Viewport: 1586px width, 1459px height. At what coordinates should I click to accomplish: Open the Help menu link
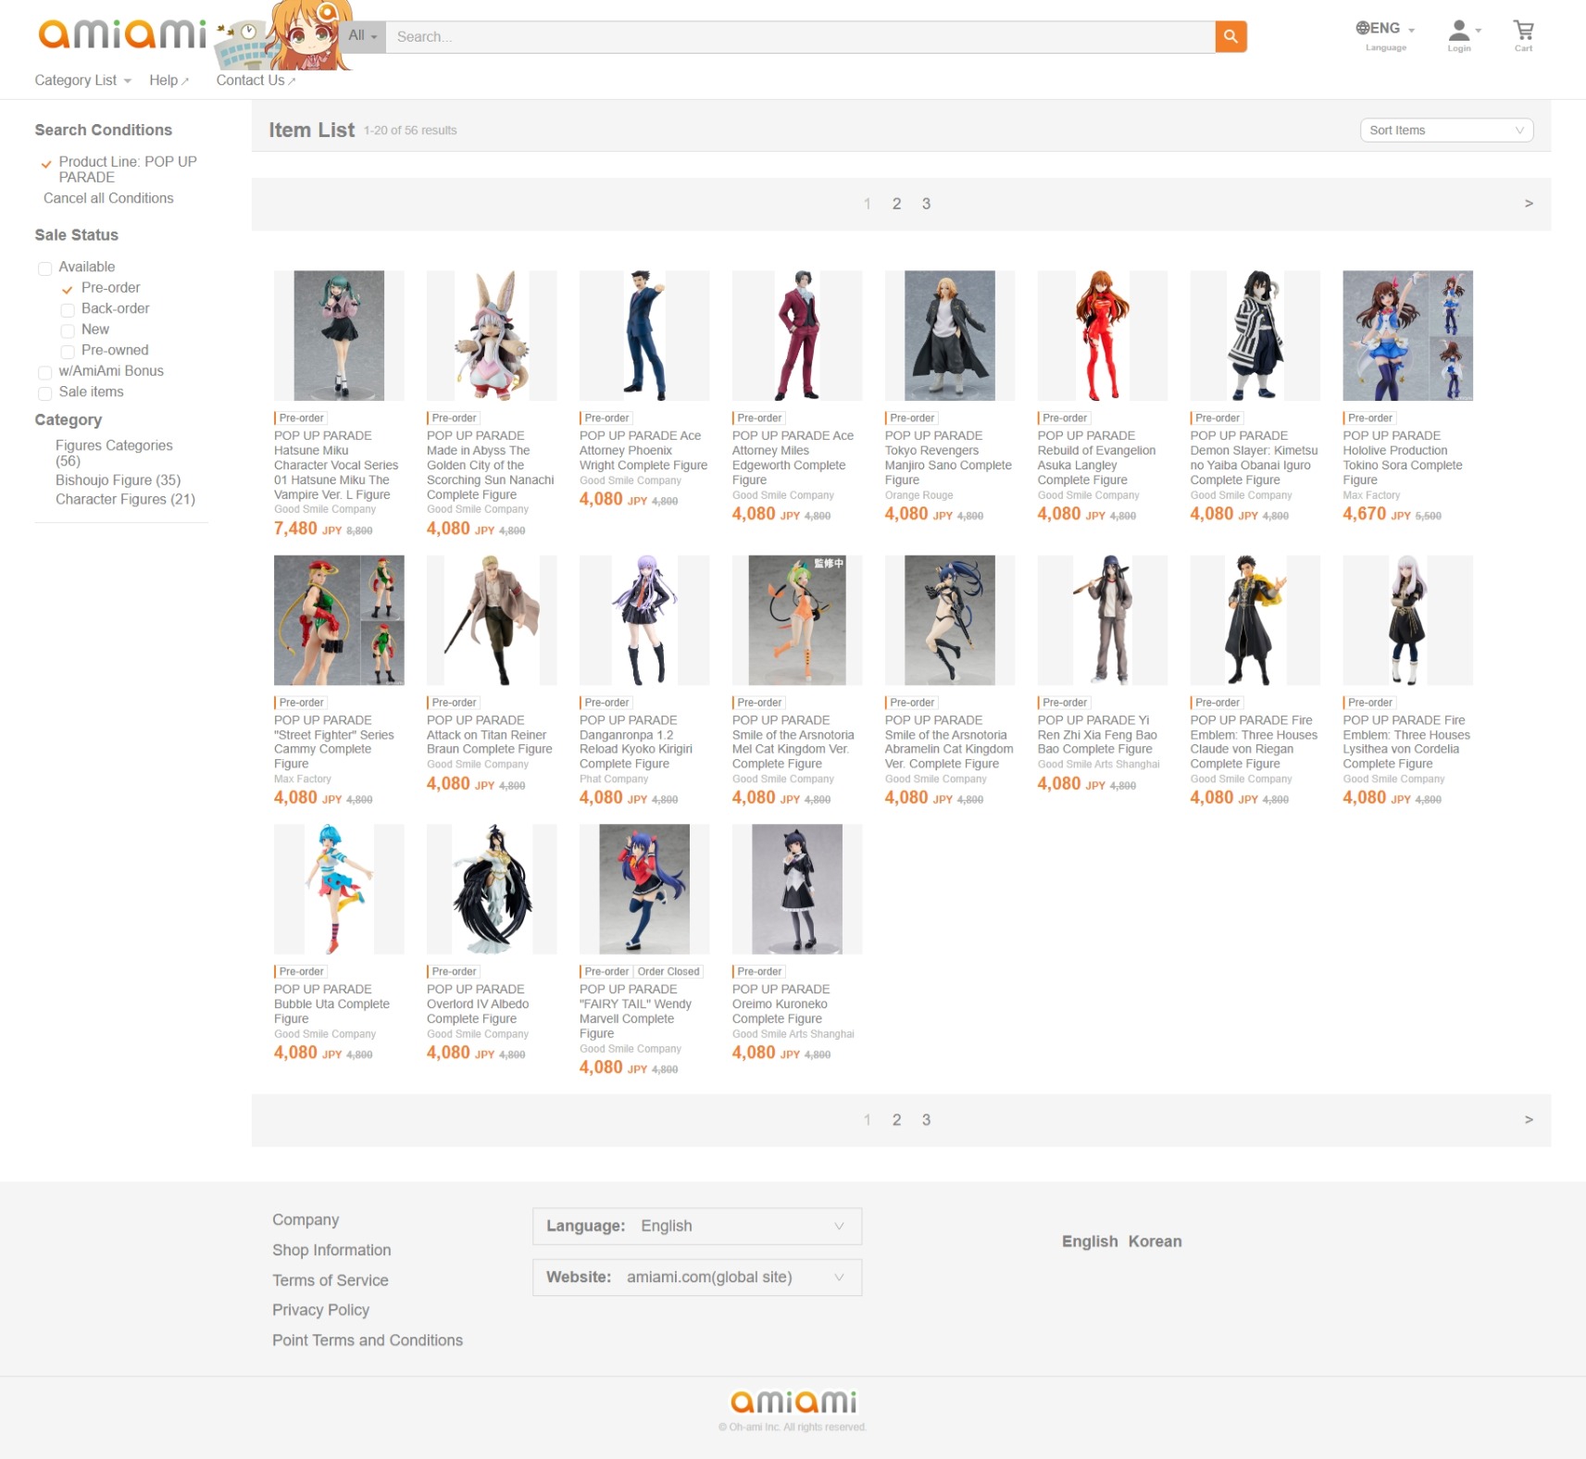[169, 81]
